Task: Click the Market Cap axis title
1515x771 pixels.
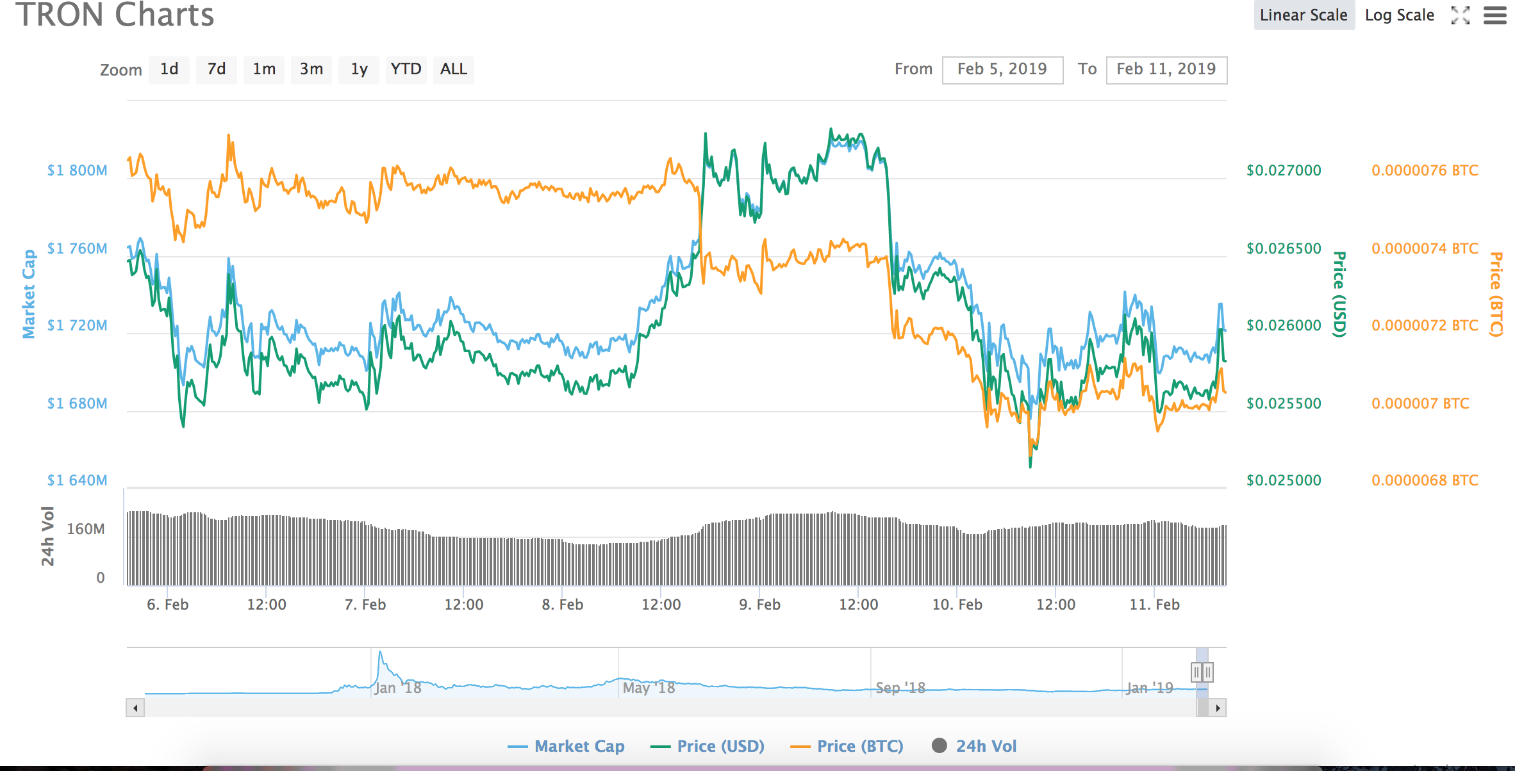Action: 29,294
